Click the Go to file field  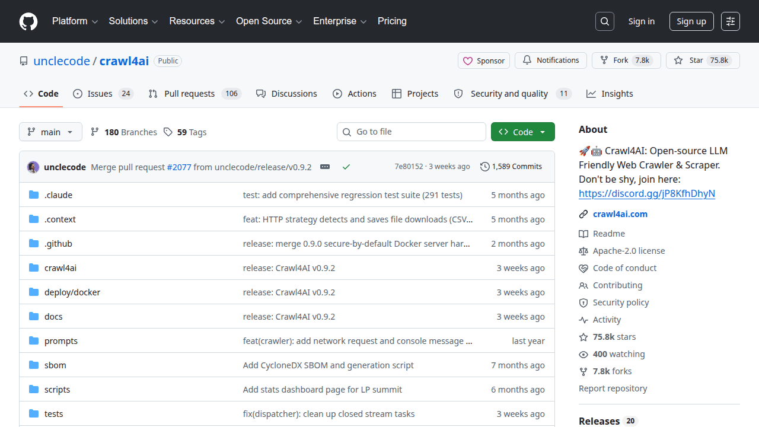(x=412, y=132)
